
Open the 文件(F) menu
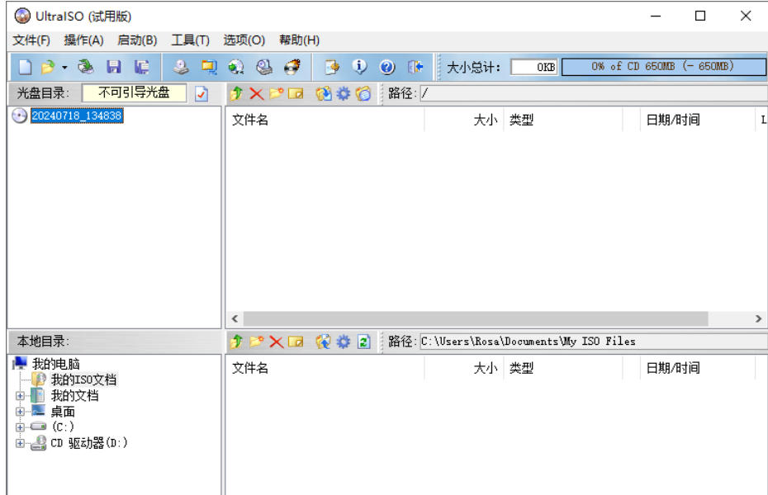point(31,40)
